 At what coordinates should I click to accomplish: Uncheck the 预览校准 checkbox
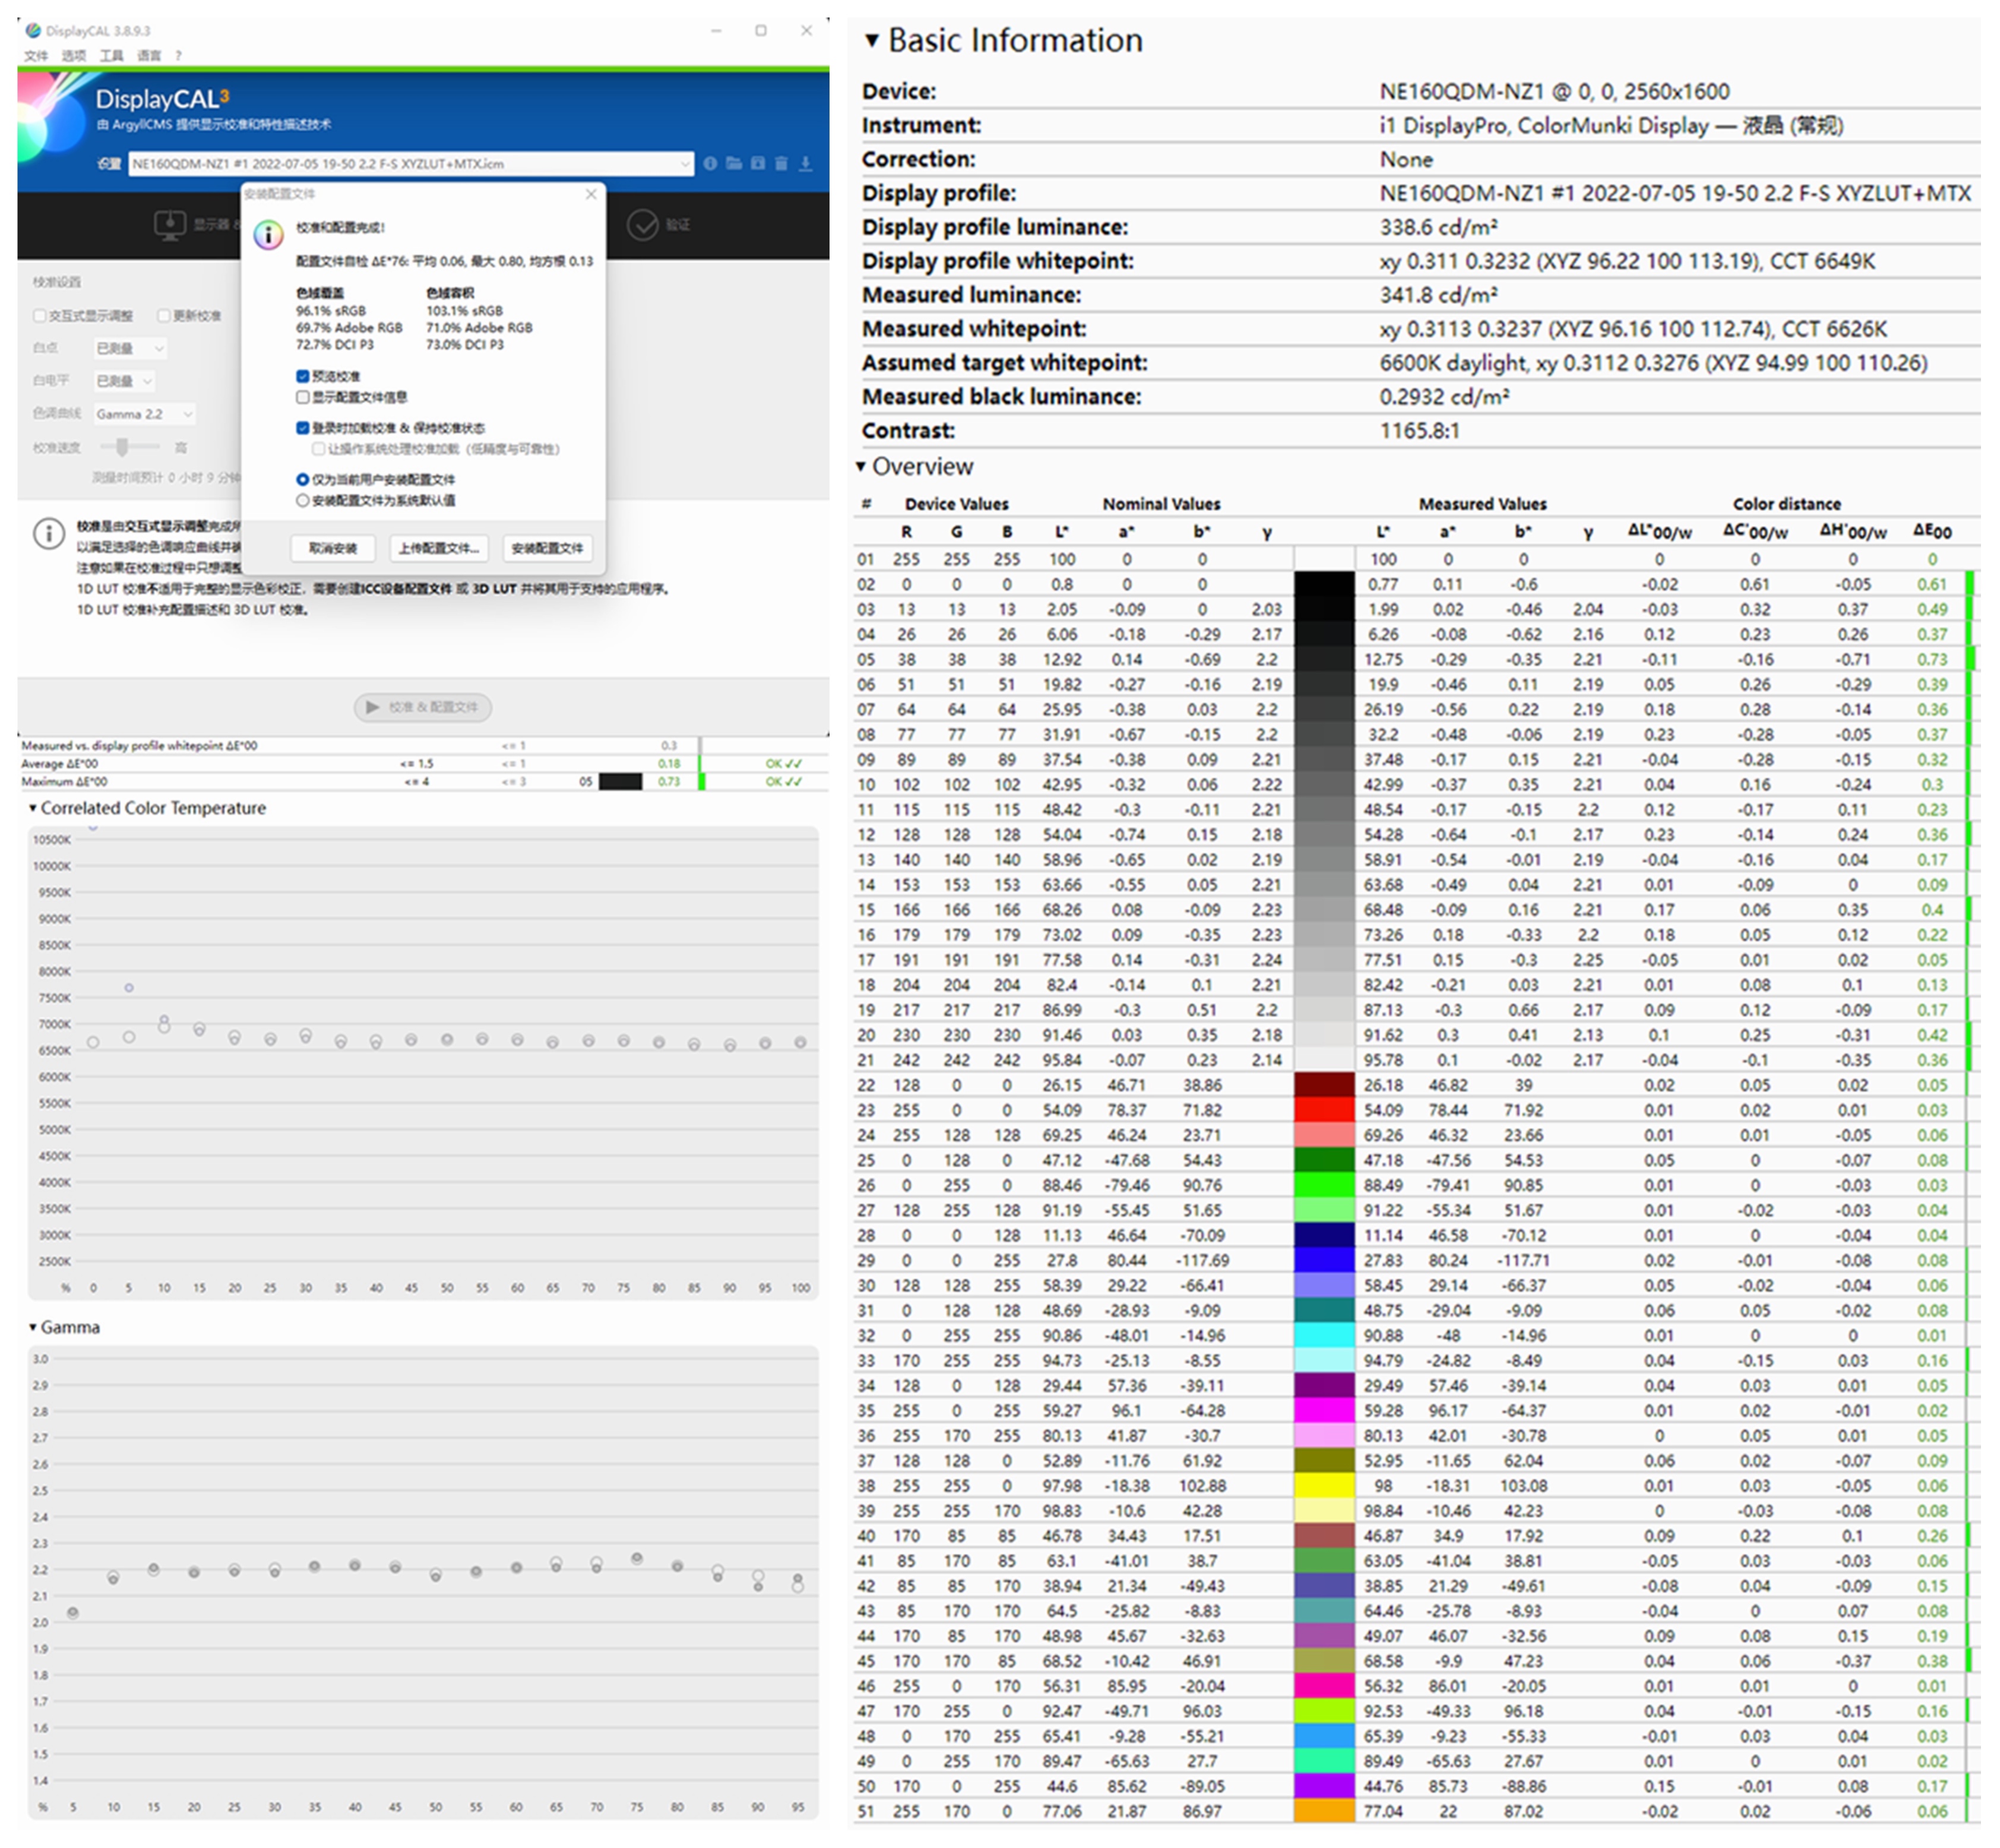(x=303, y=376)
